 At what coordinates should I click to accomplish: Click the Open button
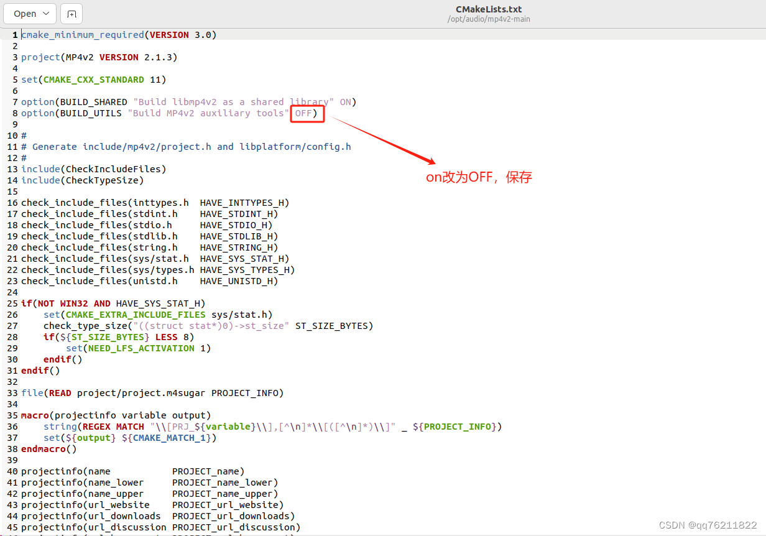point(25,13)
